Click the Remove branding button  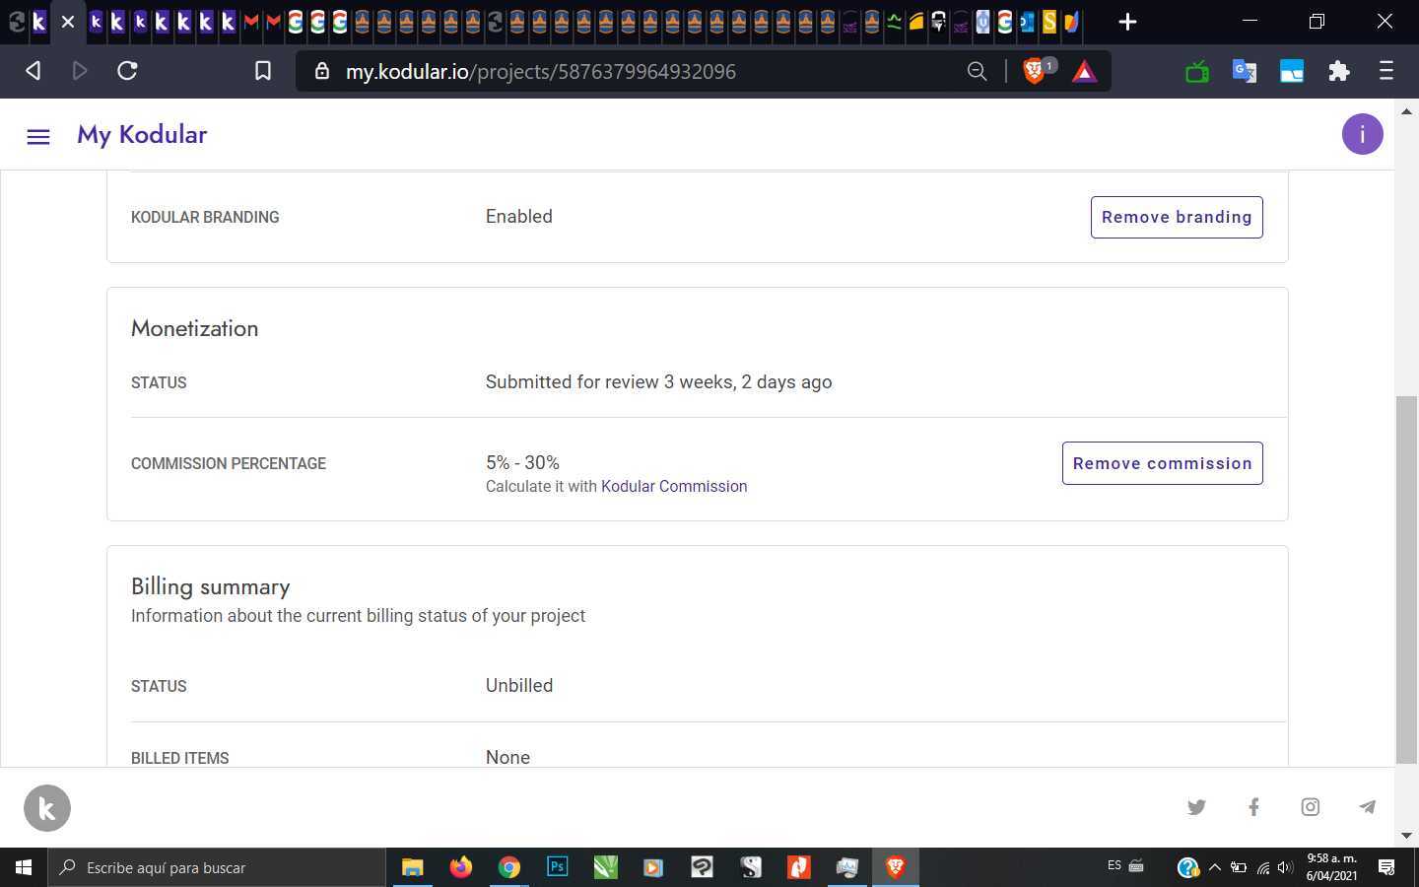[1177, 217]
